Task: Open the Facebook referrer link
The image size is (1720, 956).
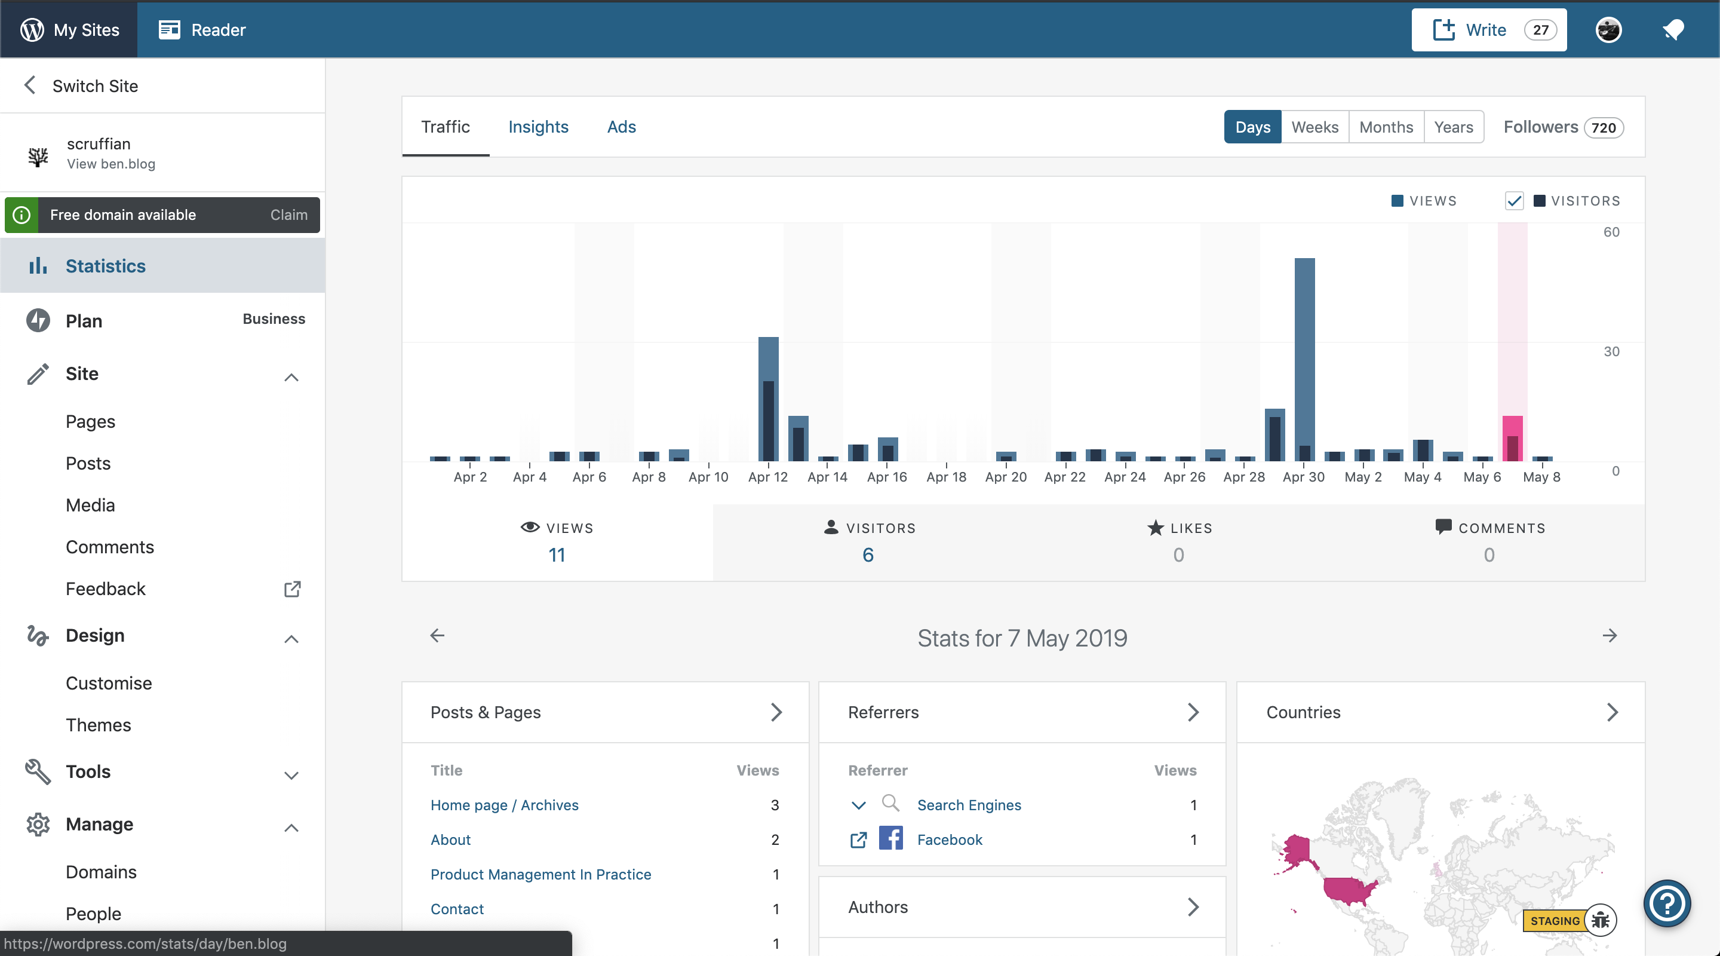Action: click(950, 839)
